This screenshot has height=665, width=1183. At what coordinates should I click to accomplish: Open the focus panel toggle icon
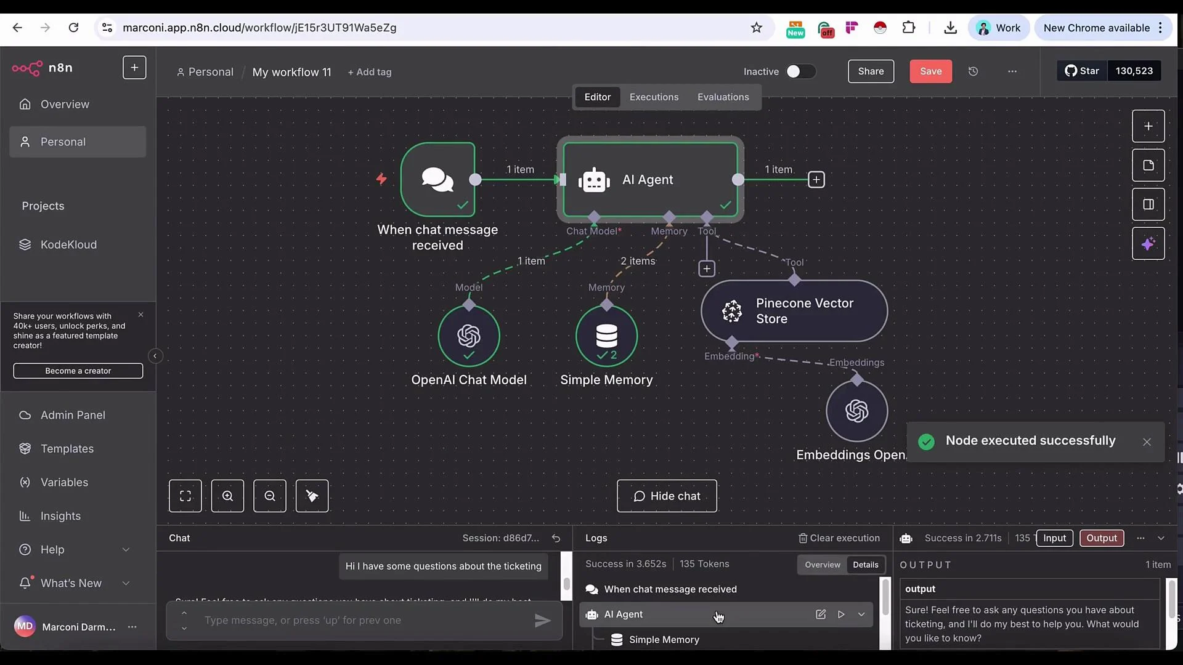(1148, 204)
